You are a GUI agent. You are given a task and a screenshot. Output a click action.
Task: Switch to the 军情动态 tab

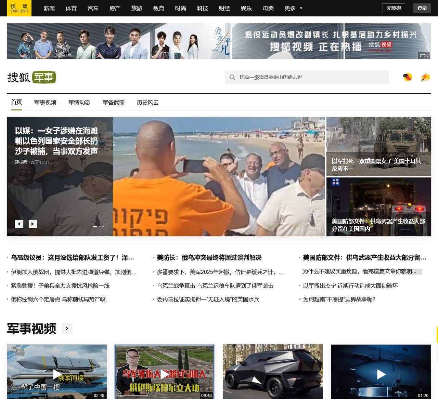(79, 102)
